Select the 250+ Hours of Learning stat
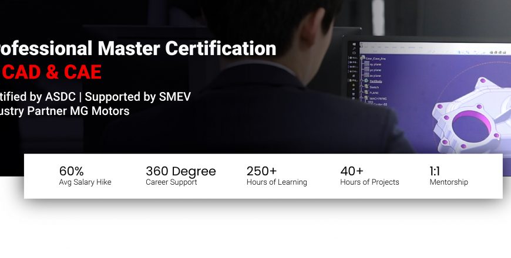Image resolution: width=511 pixels, height=258 pixels. point(277,176)
